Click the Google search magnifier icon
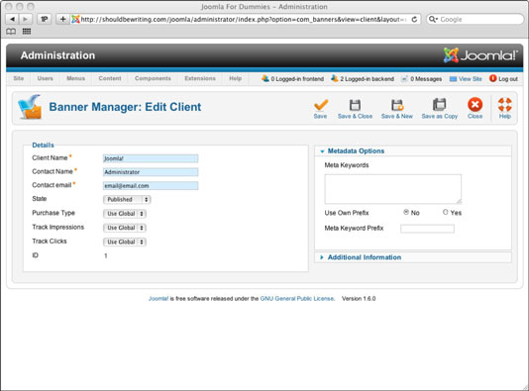 coord(433,19)
